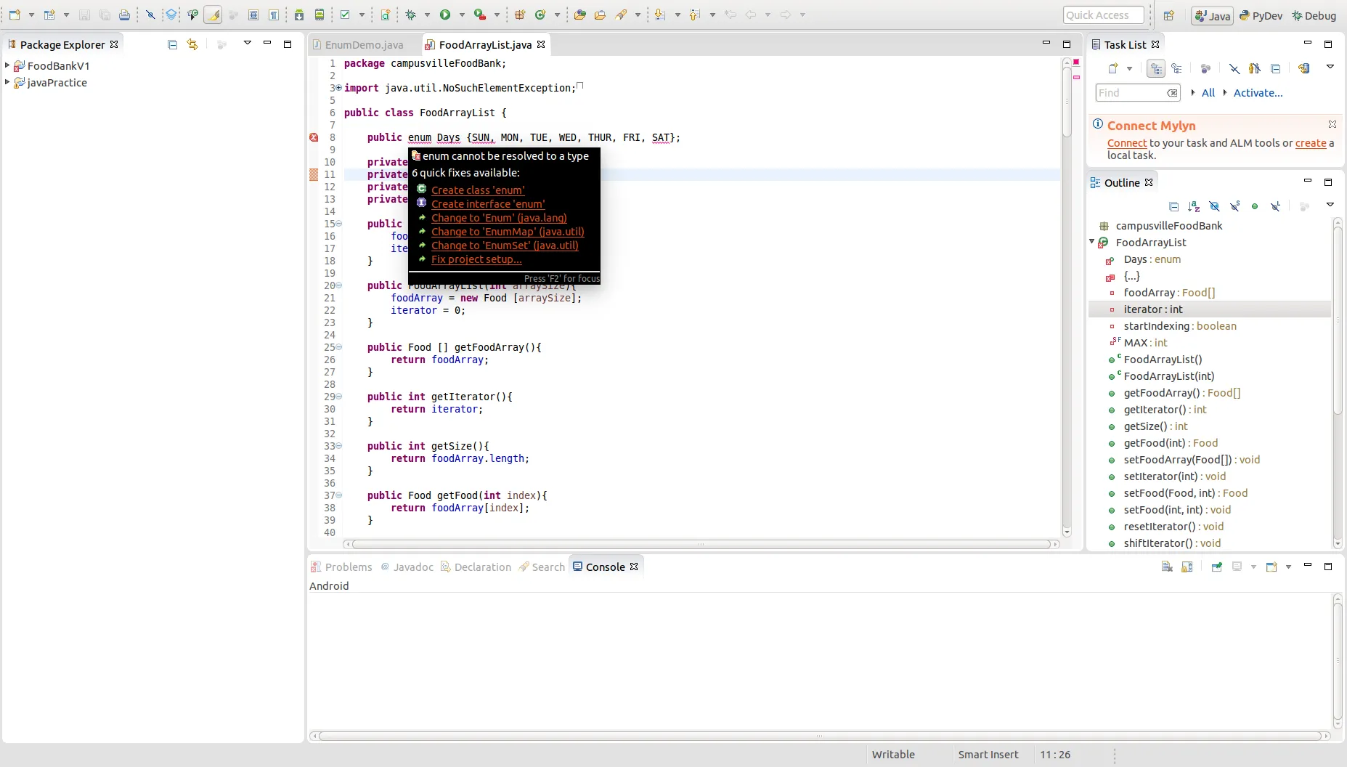
Task: Click the Connect link in Mylyn notice
Action: tap(1126, 143)
